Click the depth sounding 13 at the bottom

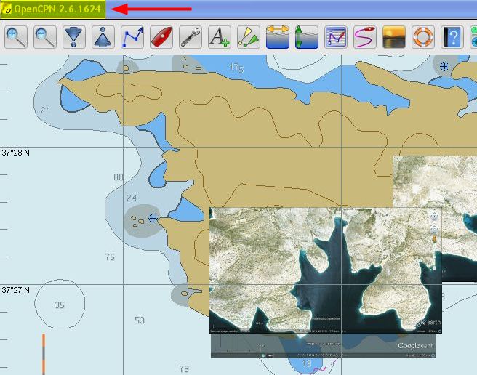coord(307,363)
